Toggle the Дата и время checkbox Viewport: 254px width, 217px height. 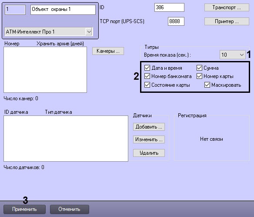coord(147,68)
